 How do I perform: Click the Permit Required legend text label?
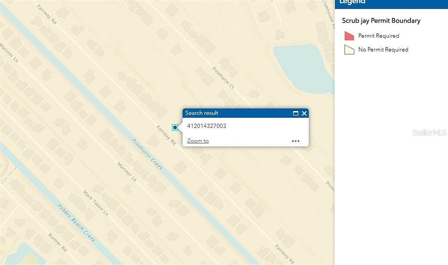tap(378, 36)
